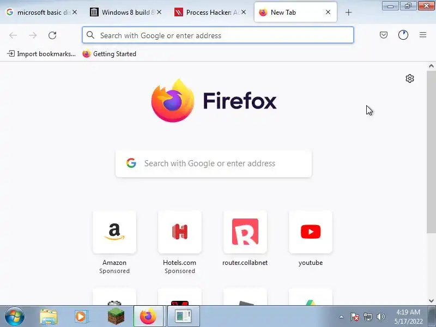Click Google G icon in search box
Viewport: 436px width, 327px height.
point(131,163)
